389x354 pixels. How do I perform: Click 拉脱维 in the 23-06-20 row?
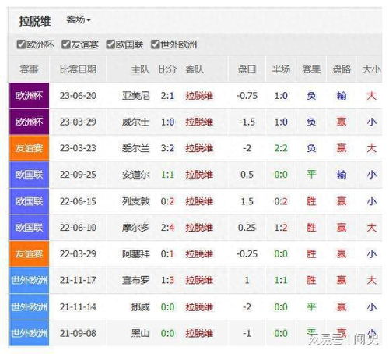click(199, 96)
